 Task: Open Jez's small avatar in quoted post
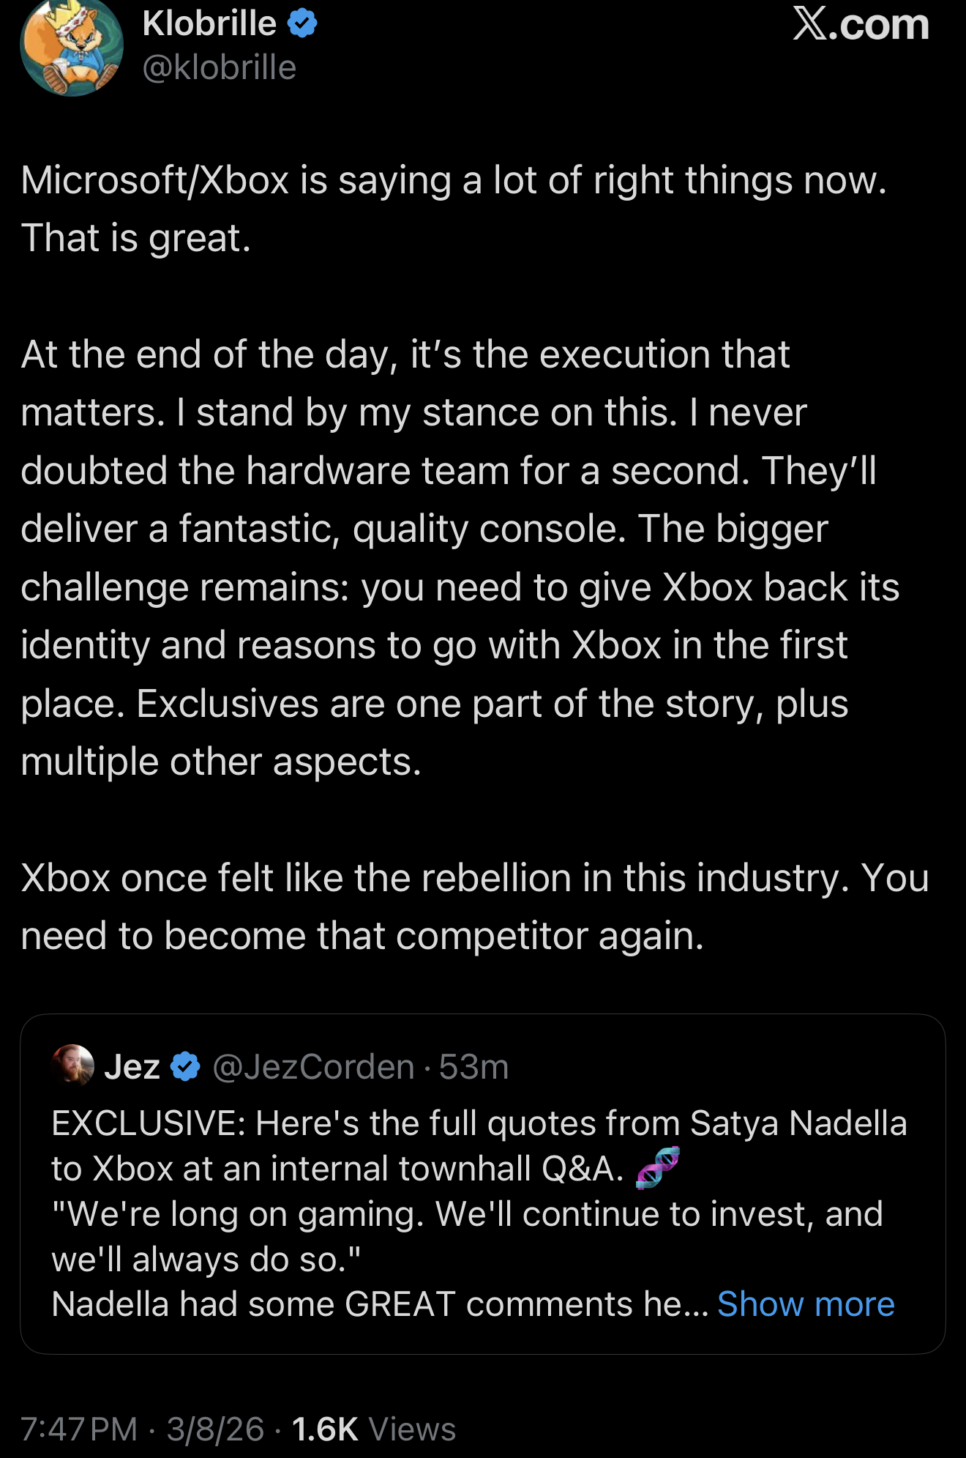pyautogui.click(x=73, y=1065)
